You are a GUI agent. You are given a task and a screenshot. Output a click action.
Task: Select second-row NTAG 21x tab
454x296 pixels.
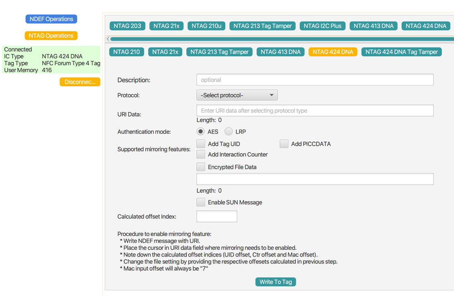tap(165, 52)
